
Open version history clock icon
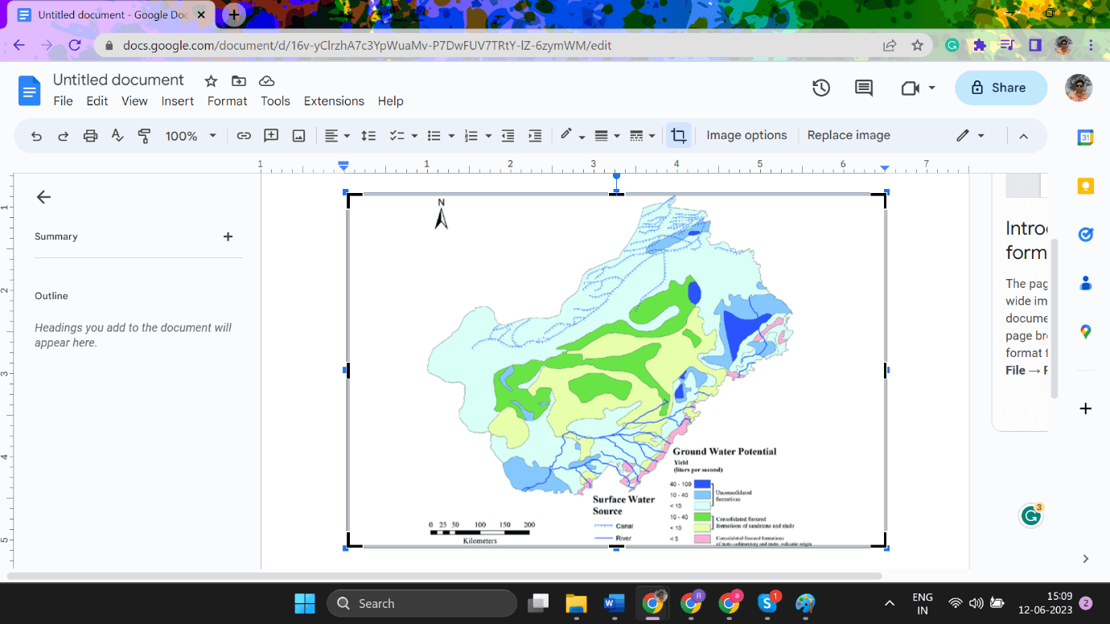[820, 88]
